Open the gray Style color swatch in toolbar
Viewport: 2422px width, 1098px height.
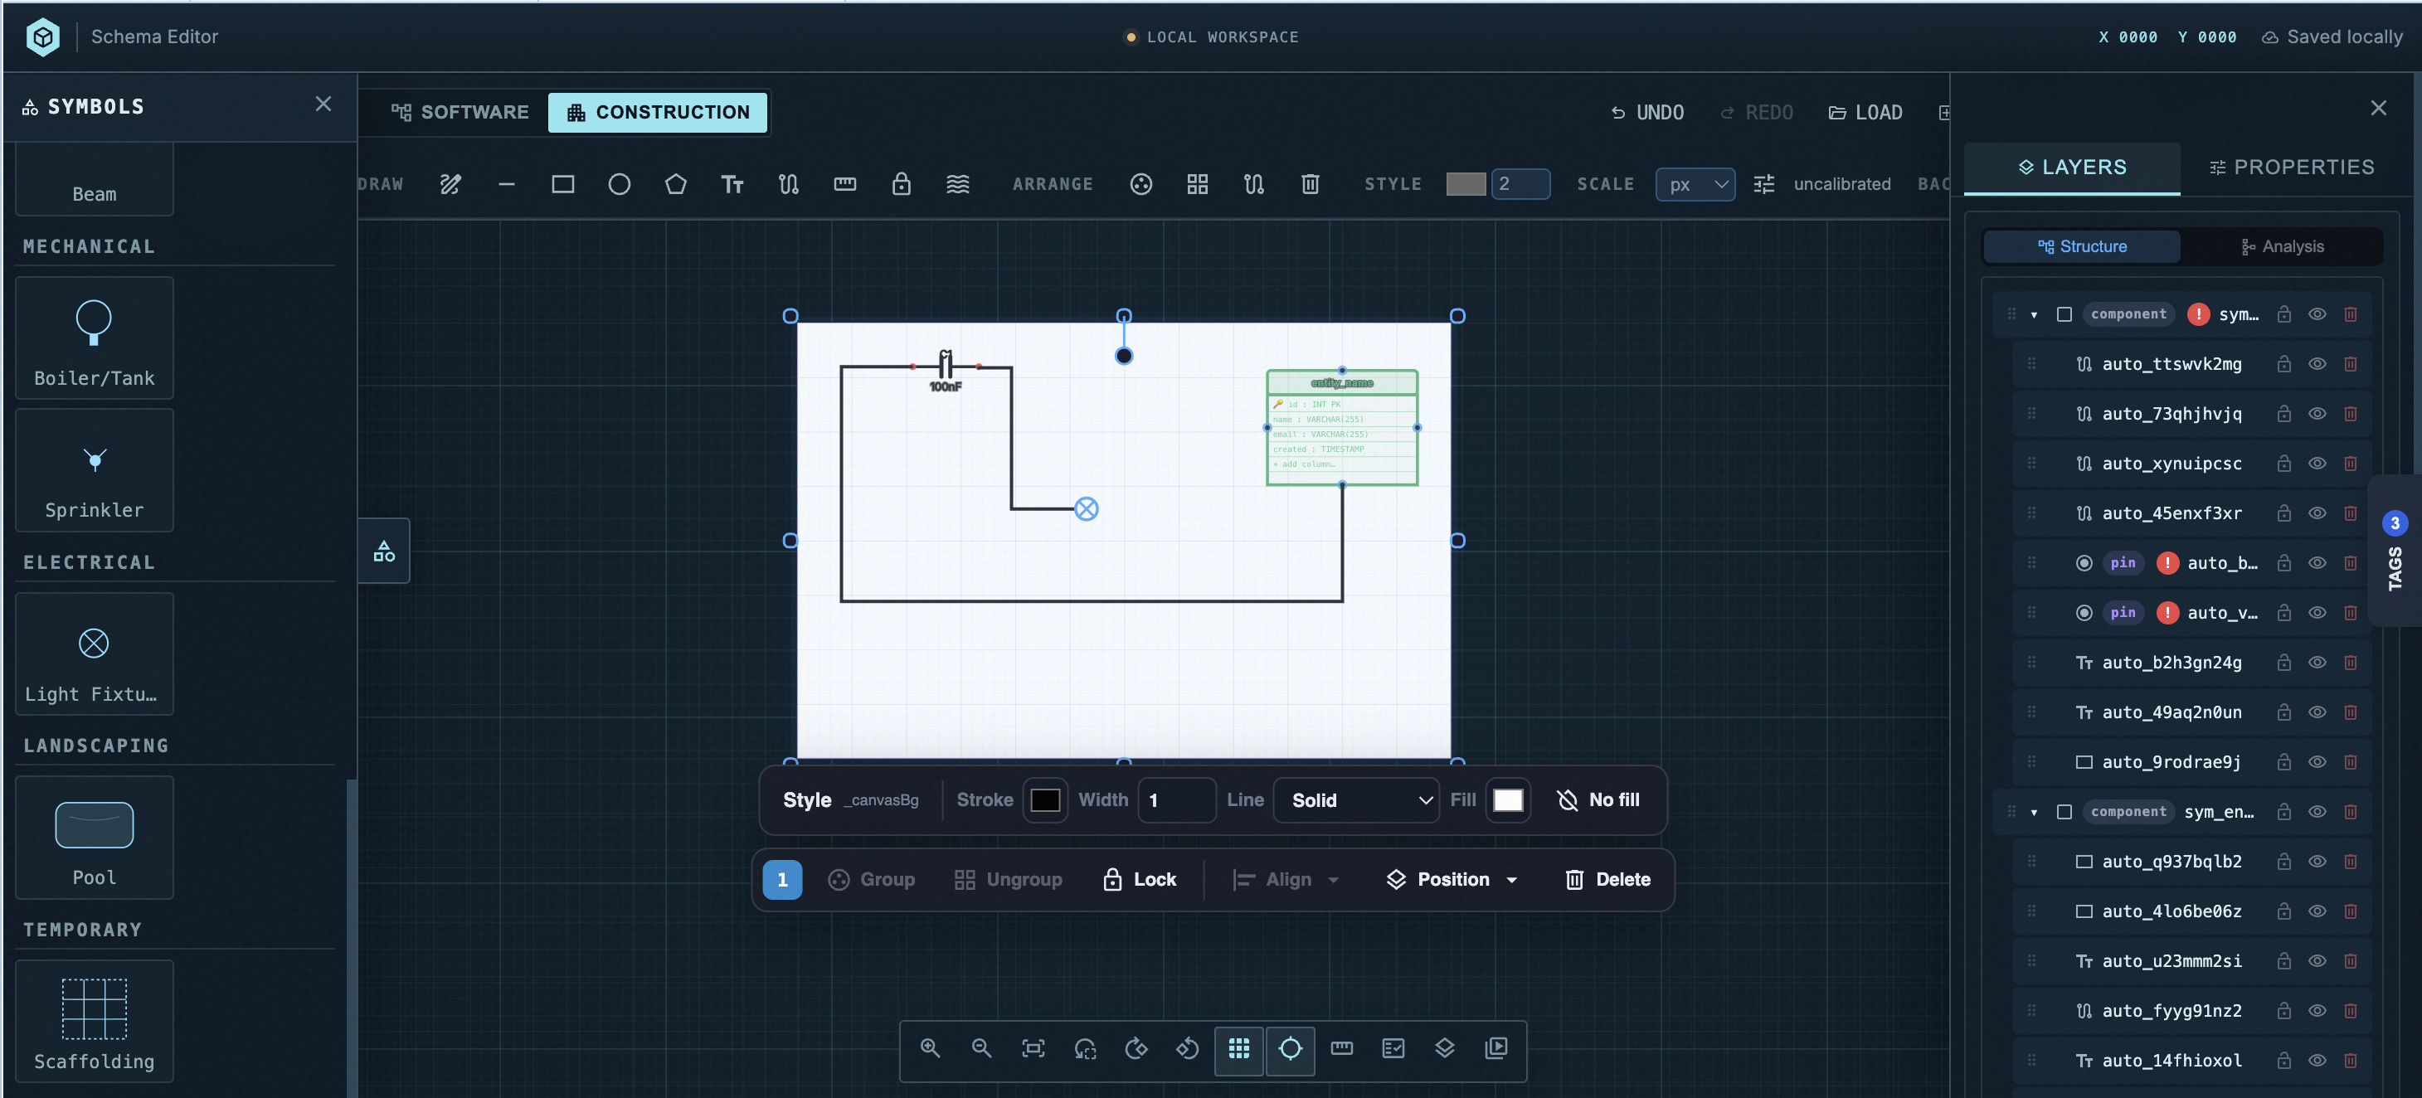tap(1466, 184)
